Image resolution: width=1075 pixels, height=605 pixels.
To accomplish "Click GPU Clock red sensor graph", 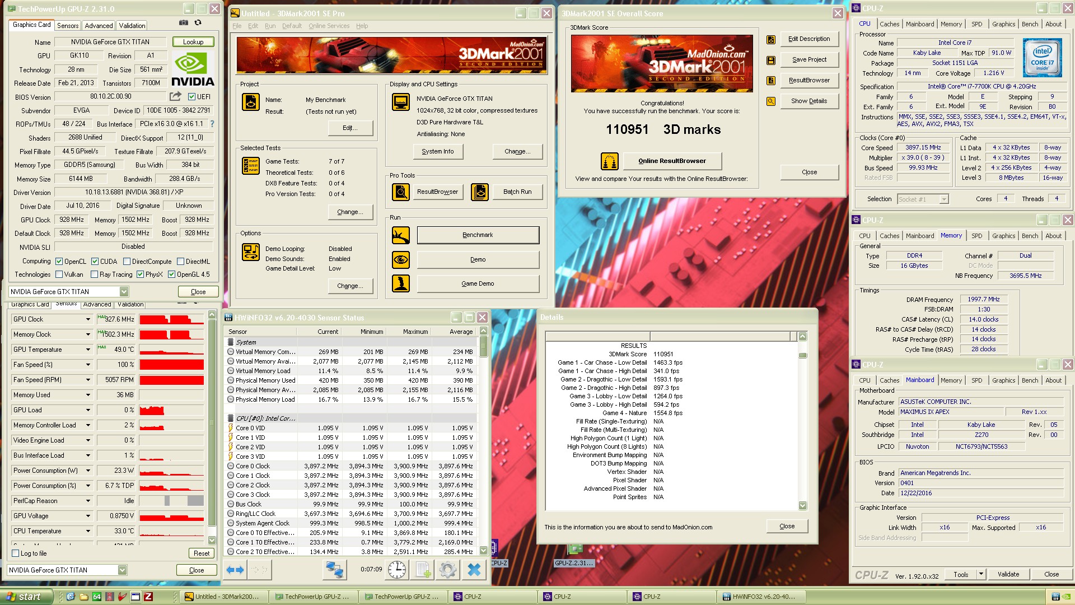I will 171,319.
